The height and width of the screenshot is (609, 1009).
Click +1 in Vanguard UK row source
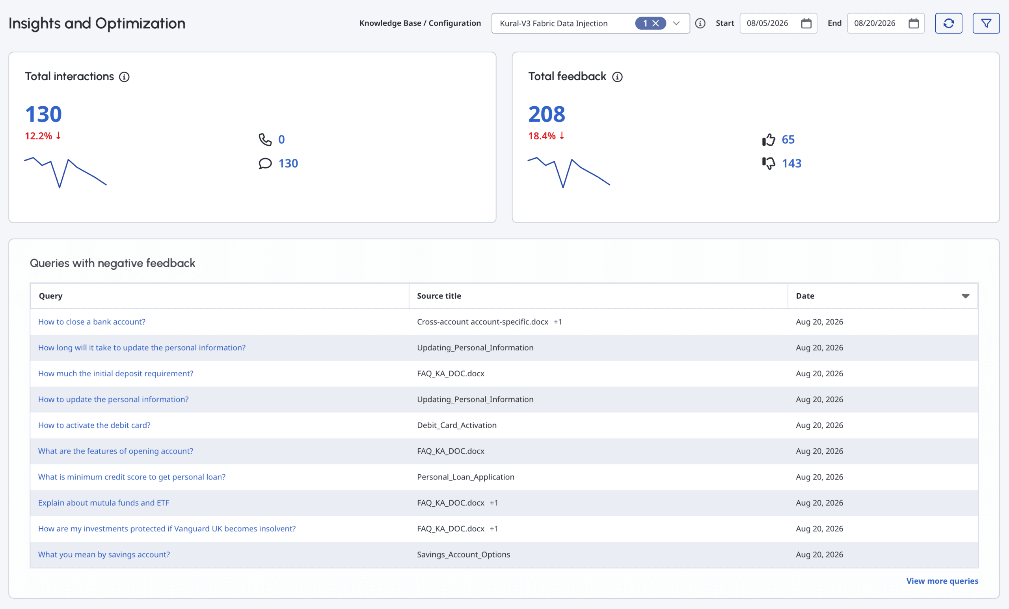(x=493, y=528)
